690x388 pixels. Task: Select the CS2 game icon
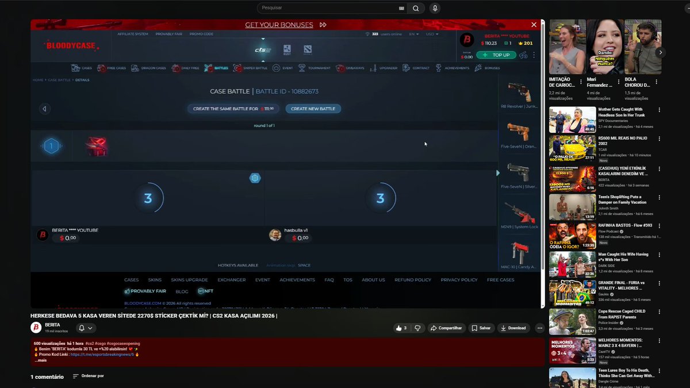point(263,50)
